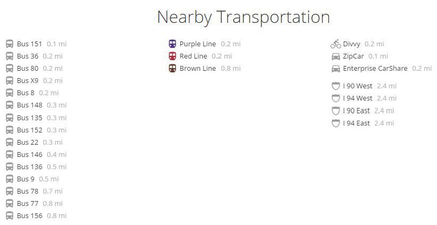Open the Bus X9 listing
This screenshot has height=225, width=437.
point(28,80)
